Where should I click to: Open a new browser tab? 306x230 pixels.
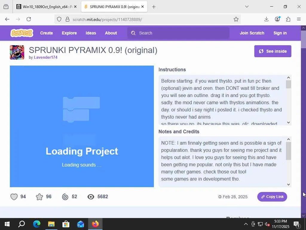(x=154, y=7)
